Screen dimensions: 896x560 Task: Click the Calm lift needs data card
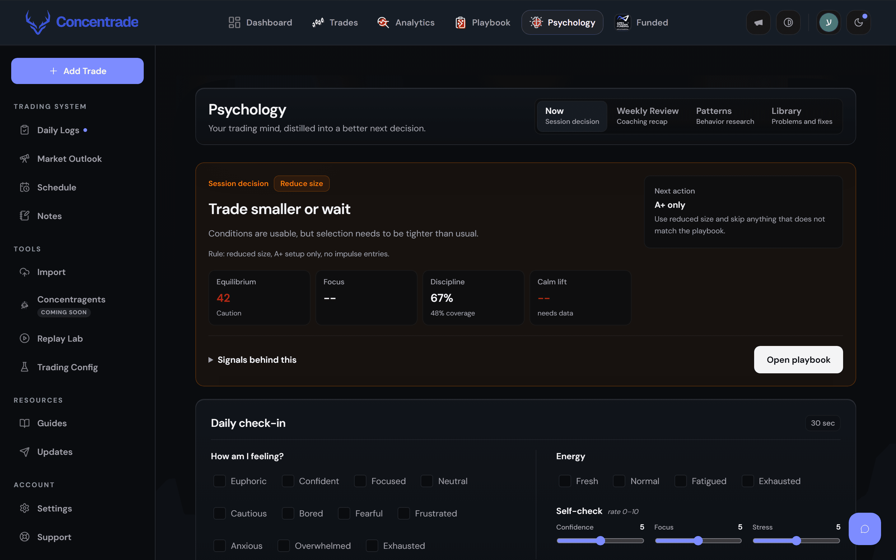(x=580, y=297)
